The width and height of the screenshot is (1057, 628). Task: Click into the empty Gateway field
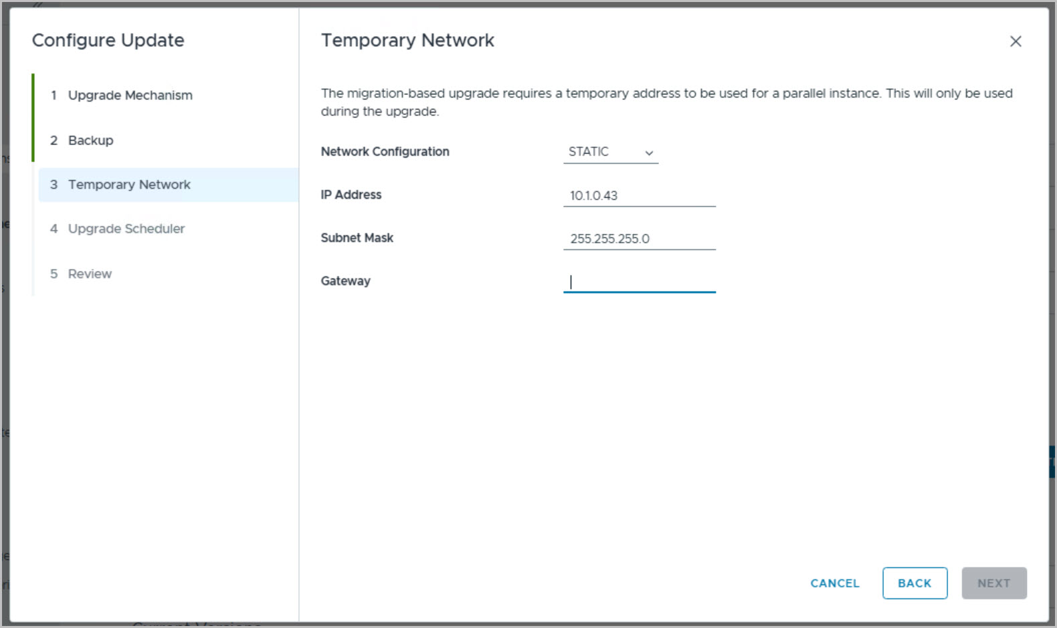click(x=639, y=282)
